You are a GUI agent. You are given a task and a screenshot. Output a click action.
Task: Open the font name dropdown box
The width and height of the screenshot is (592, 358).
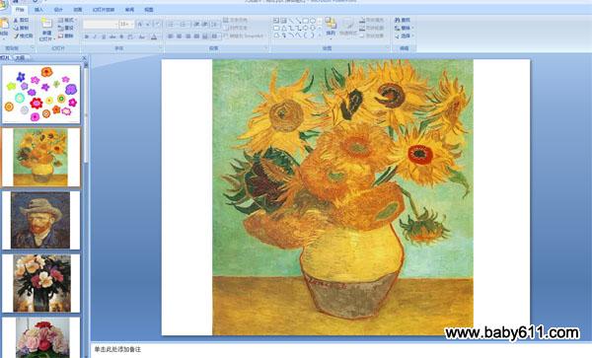[x=101, y=24]
